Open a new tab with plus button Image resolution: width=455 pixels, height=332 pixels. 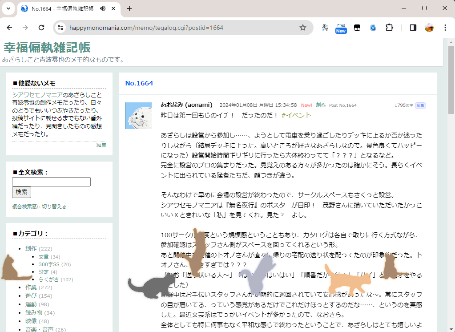click(x=129, y=8)
